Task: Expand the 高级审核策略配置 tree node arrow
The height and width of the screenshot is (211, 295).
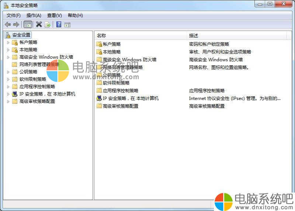Action: pos(8,102)
